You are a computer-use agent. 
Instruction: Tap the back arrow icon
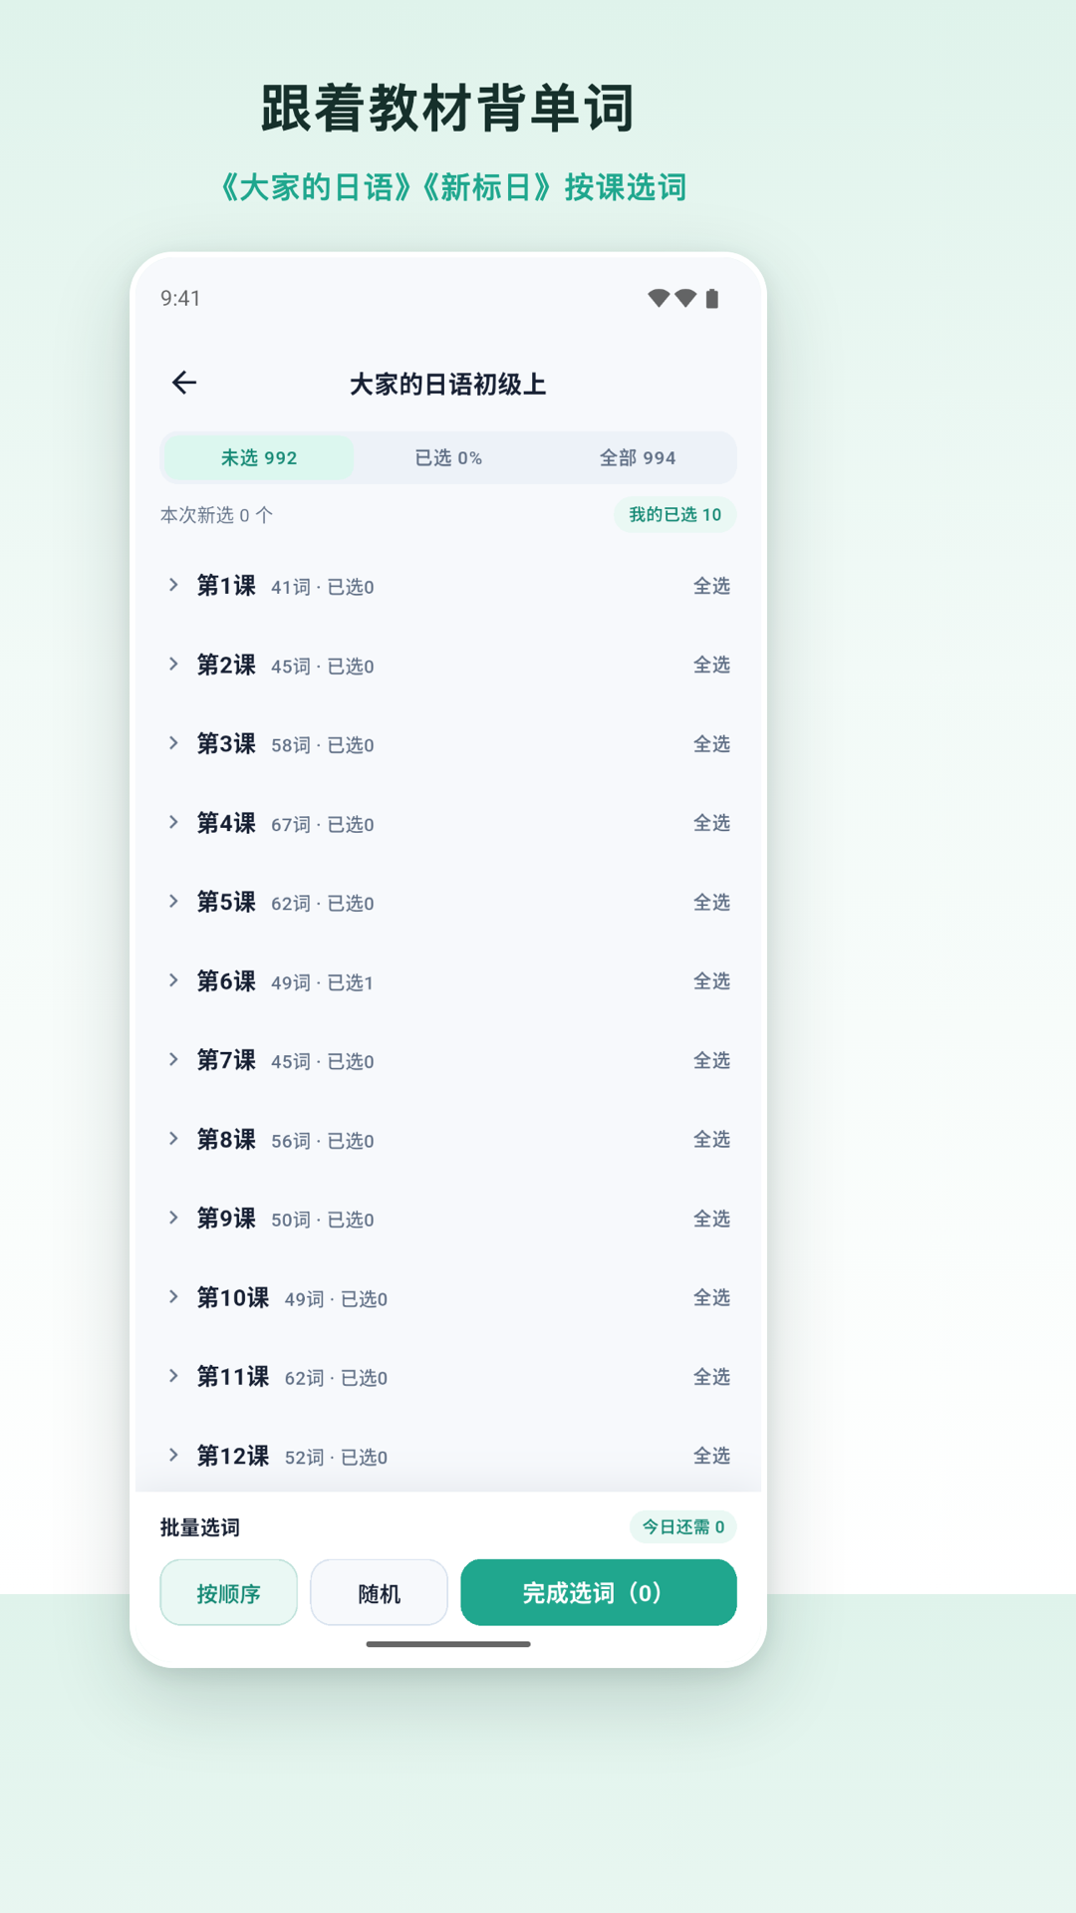(x=184, y=383)
